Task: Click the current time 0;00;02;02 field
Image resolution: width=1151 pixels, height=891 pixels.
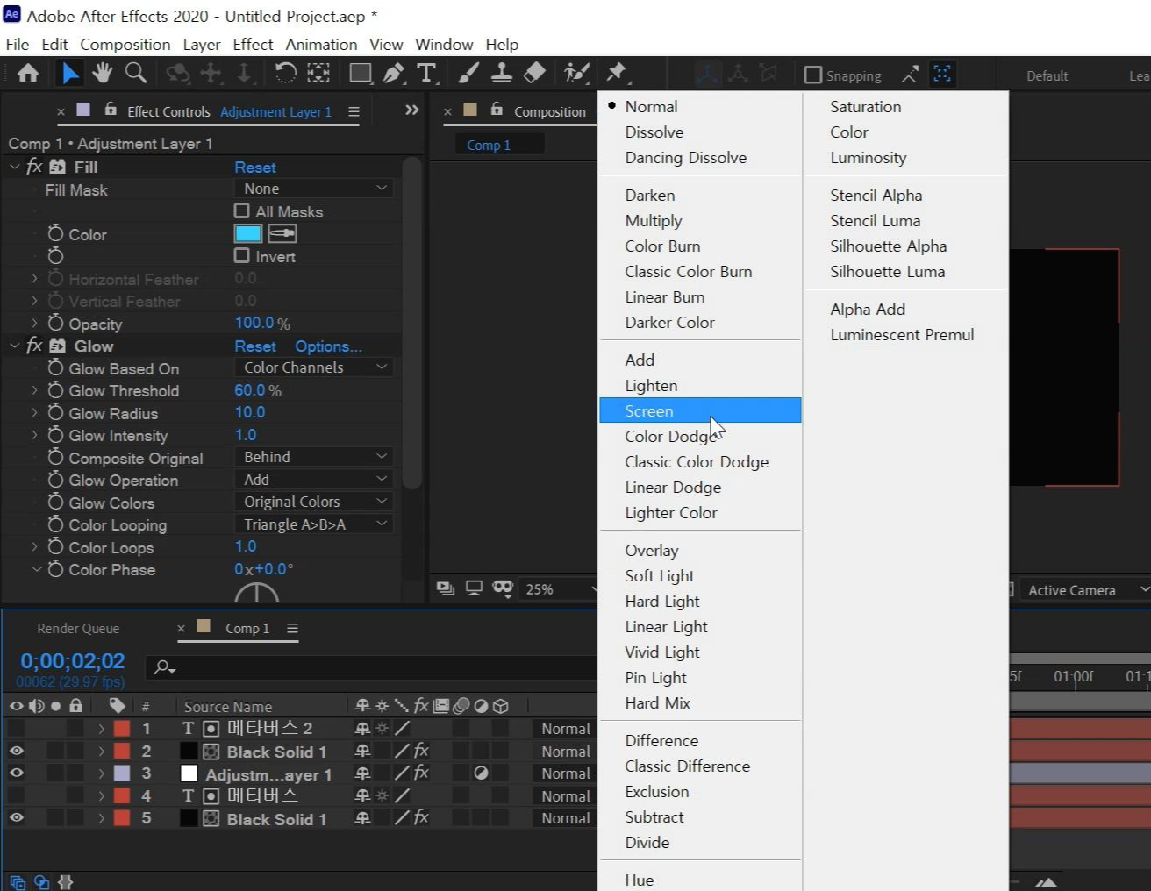Action: [x=73, y=660]
